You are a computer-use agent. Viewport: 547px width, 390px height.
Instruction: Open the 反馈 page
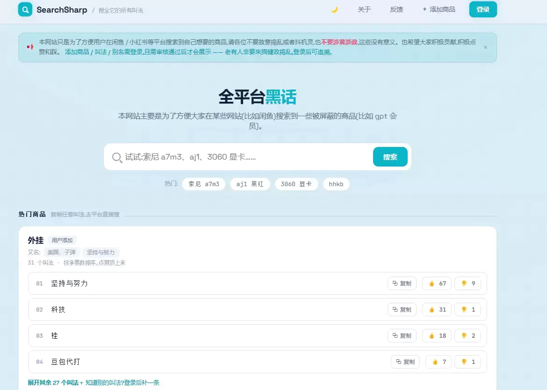(x=396, y=9)
